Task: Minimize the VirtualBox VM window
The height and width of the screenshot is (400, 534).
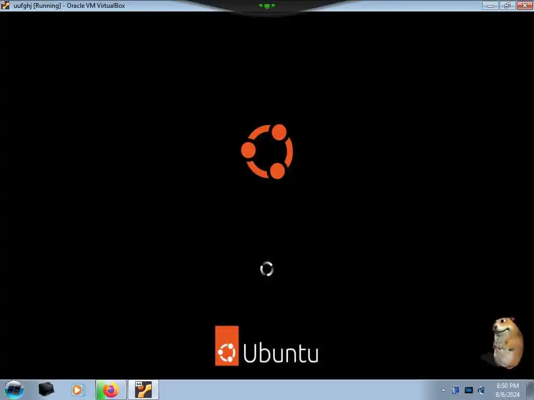Action: tap(490, 5)
